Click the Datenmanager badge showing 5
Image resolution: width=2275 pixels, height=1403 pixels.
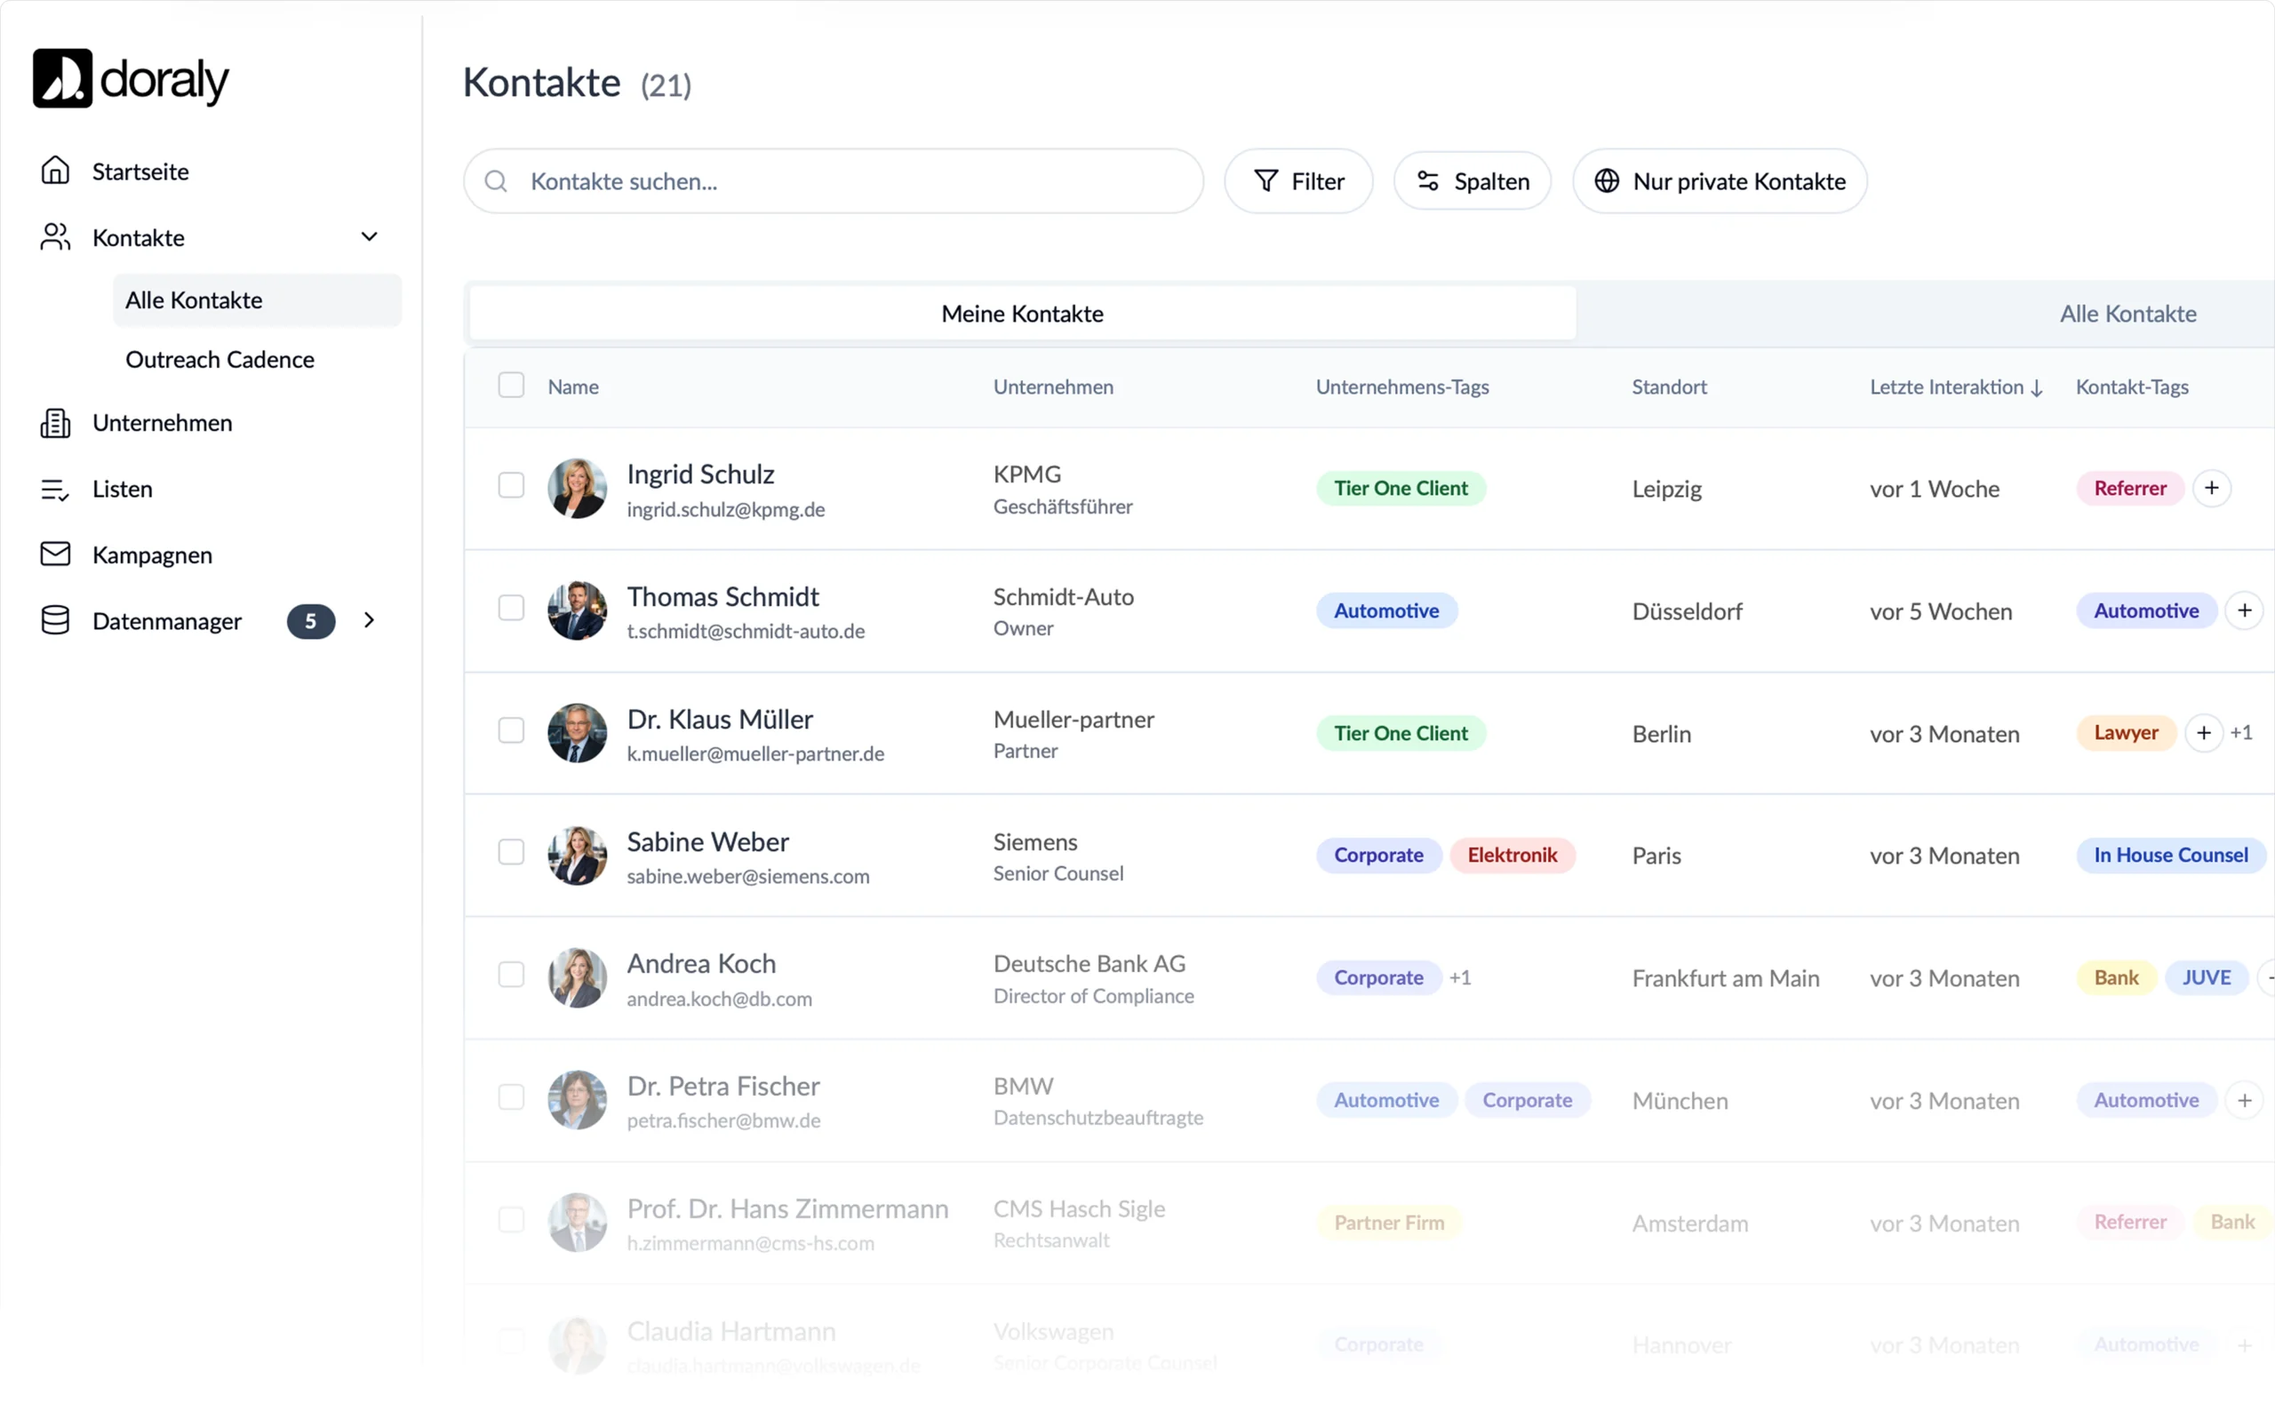311,622
